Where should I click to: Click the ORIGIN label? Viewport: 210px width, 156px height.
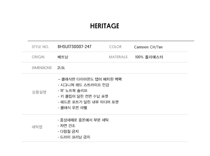point(38,57)
